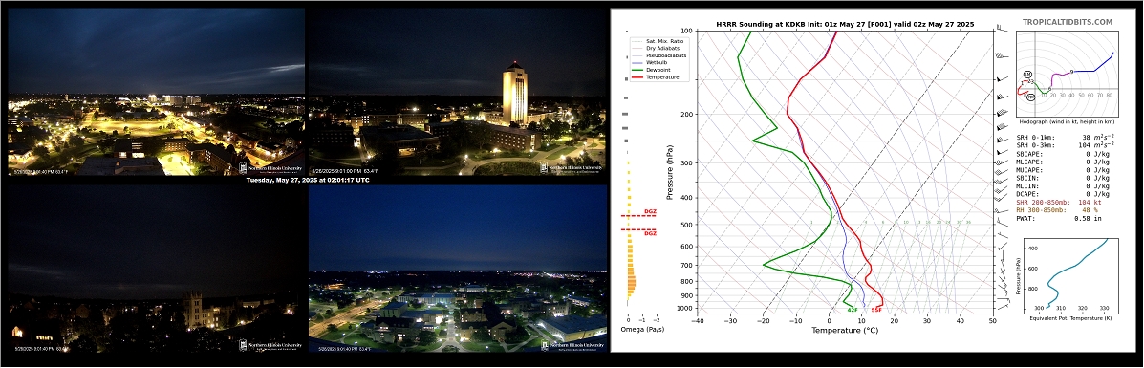Click the NIU logo on the tower webcam view
The height and width of the screenshot is (368, 1144).
(x=572, y=167)
